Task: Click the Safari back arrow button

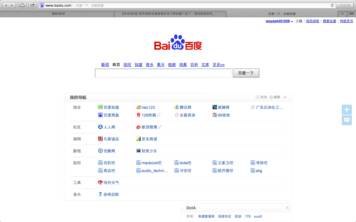Action: tap(6, 5)
